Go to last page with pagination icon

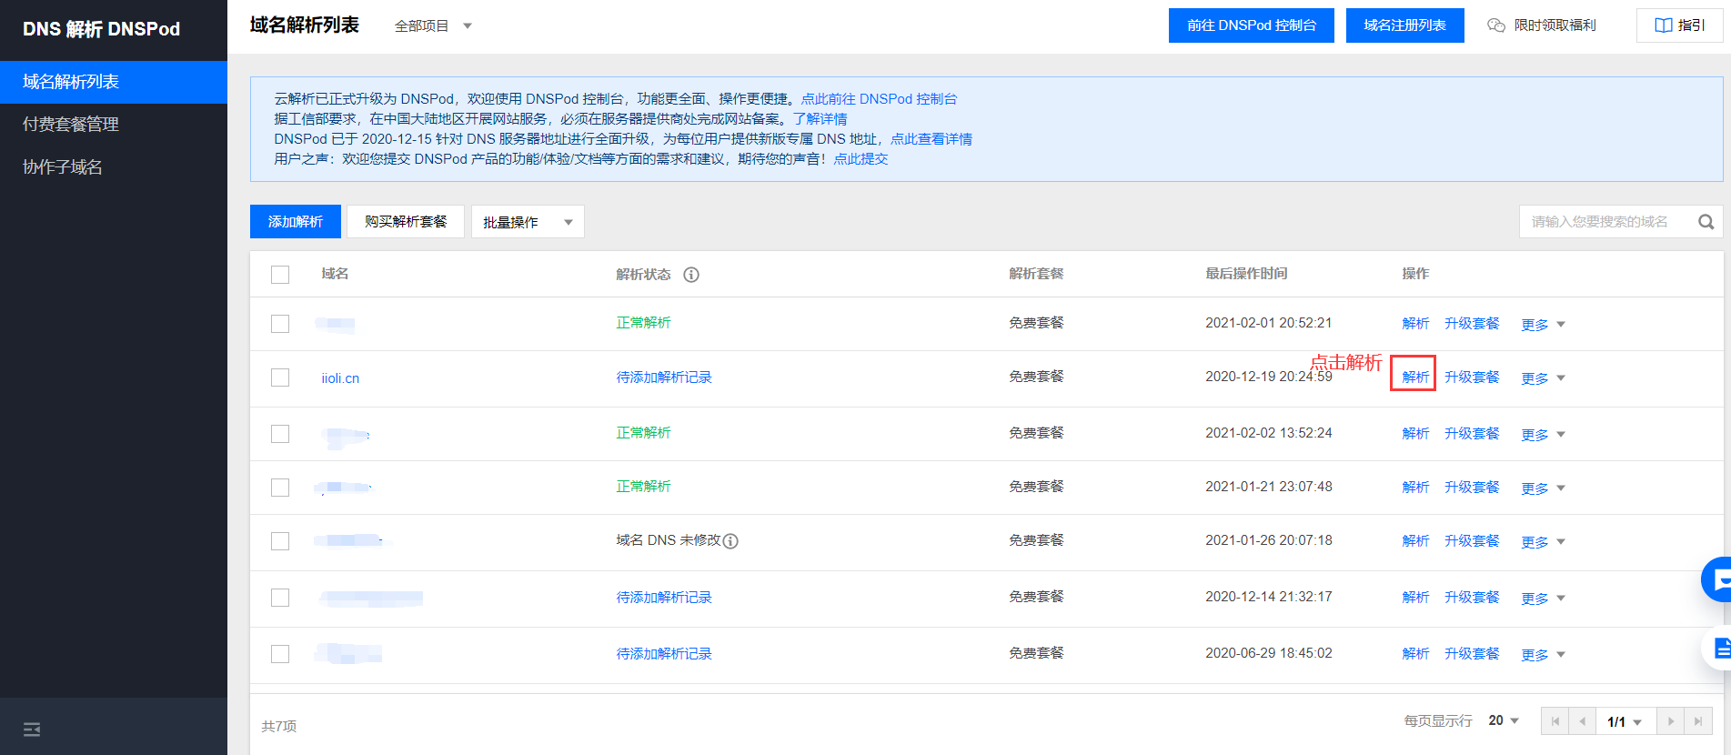click(x=1698, y=721)
